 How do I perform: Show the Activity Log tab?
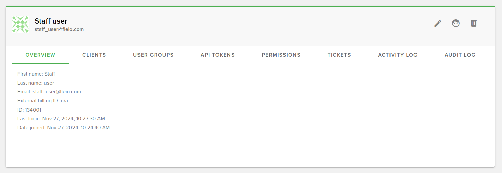pos(397,55)
